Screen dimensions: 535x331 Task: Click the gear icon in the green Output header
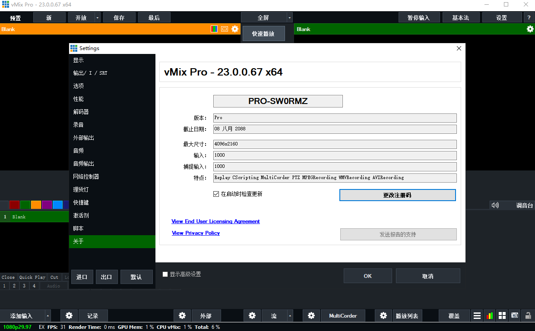pos(530,29)
